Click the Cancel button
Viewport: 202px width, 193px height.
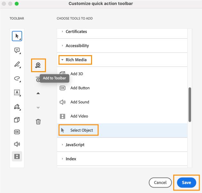160,182
